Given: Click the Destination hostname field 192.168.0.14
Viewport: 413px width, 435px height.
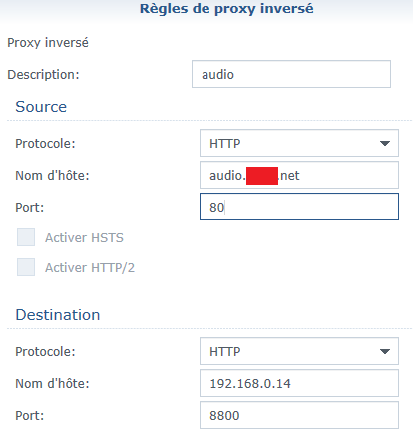Looking at the screenshot, I should click(299, 383).
